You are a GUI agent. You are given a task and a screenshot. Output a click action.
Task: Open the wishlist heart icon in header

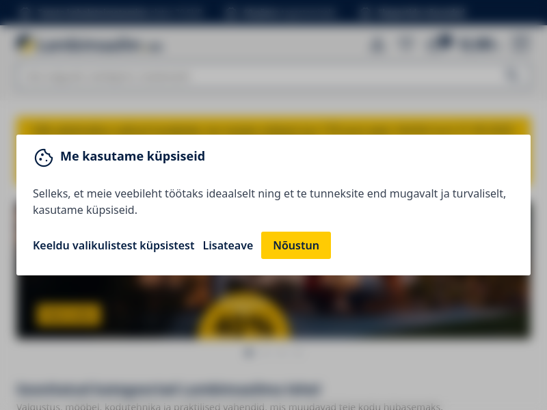pyautogui.click(x=405, y=44)
